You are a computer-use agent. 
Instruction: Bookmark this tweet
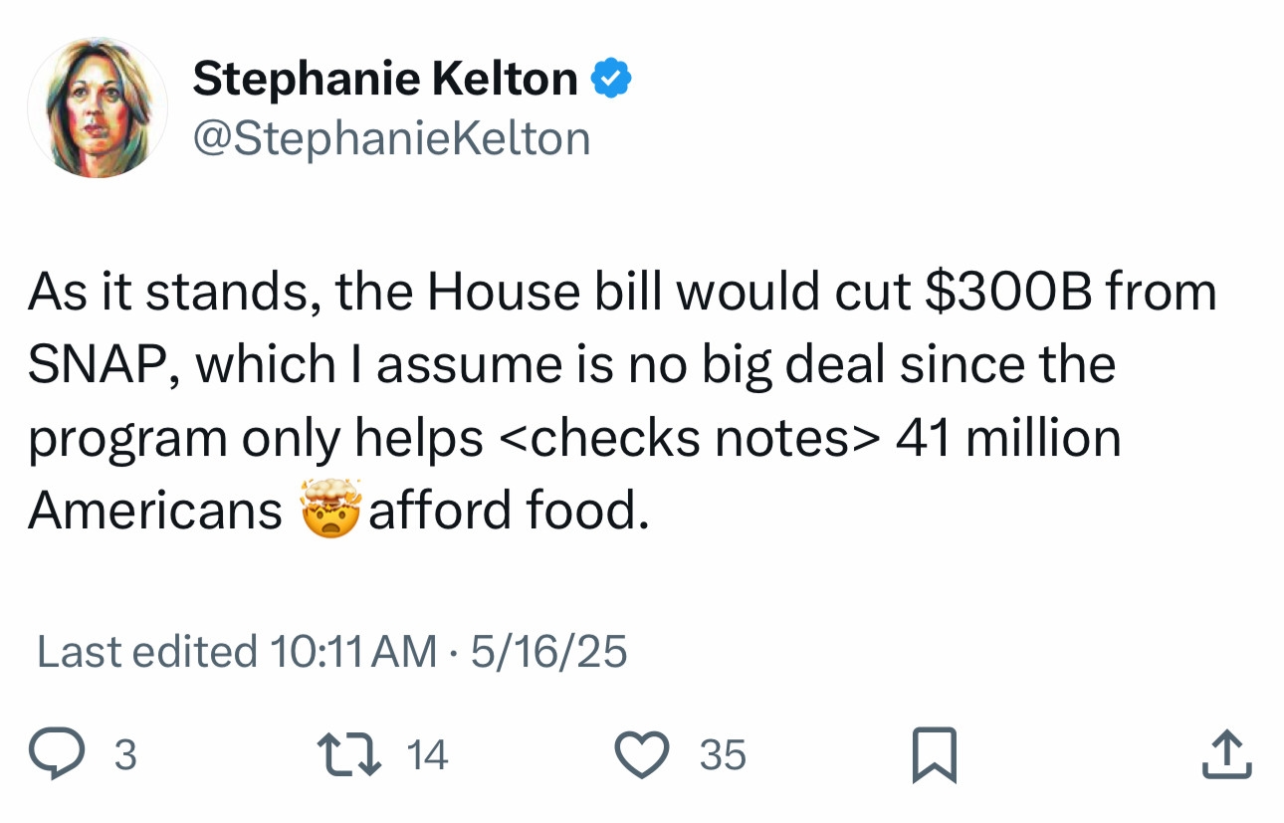pyautogui.click(x=934, y=755)
